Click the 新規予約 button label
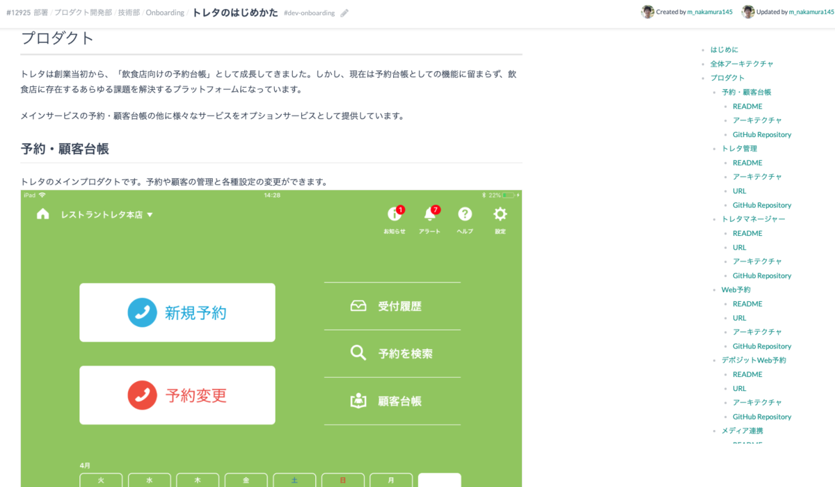This screenshot has height=487, width=835. pos(196,313)
